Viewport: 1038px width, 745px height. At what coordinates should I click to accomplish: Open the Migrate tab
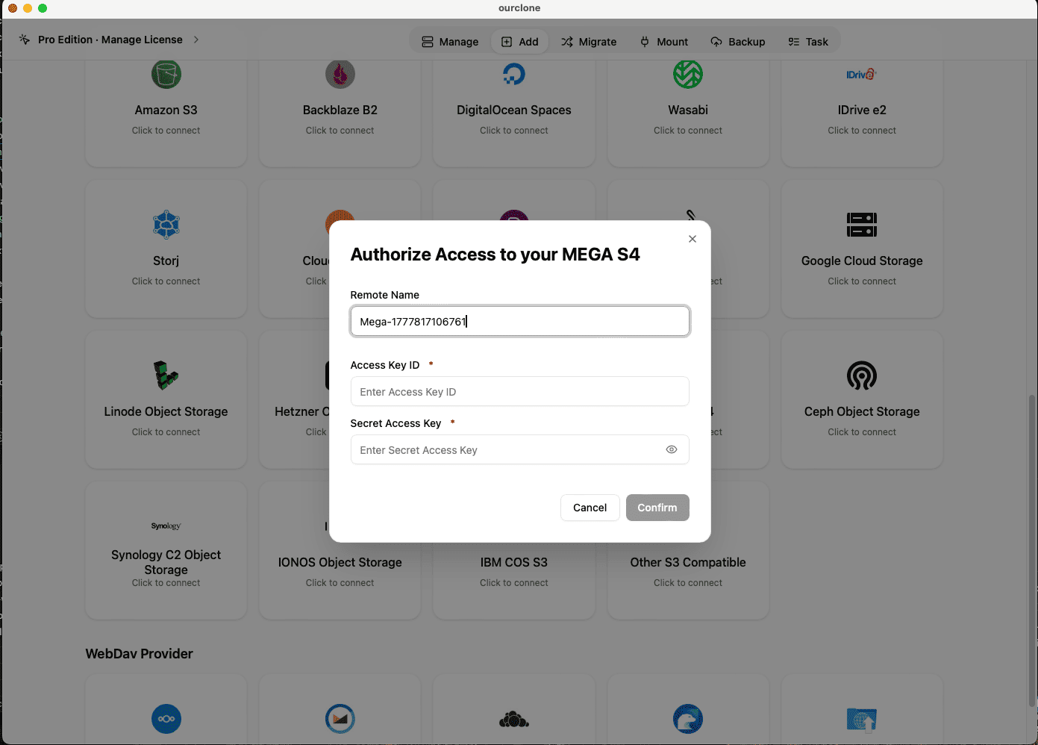[x=589, y=42]
